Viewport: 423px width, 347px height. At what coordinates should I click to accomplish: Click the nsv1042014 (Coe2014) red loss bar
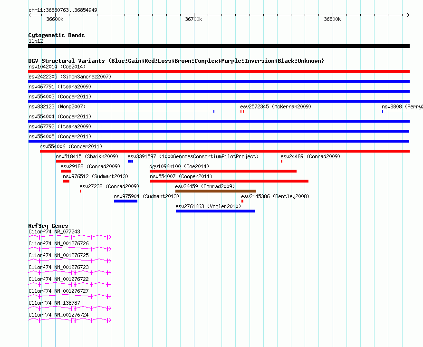(x=219, y=71)
